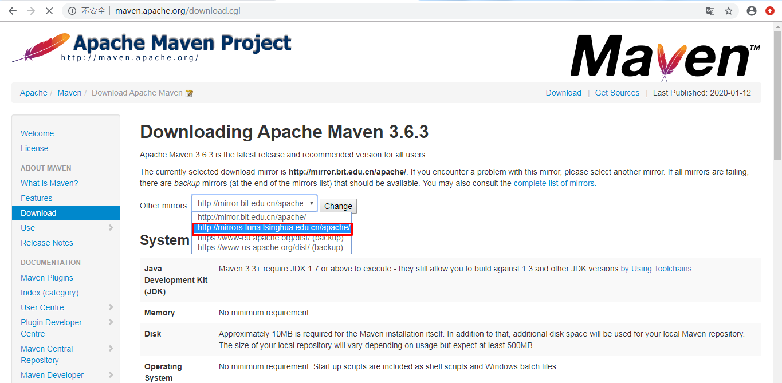Open Apache breadcrumb link
Image resolution: width=782 pixels, height=383 pixels.
click(34, 93)
